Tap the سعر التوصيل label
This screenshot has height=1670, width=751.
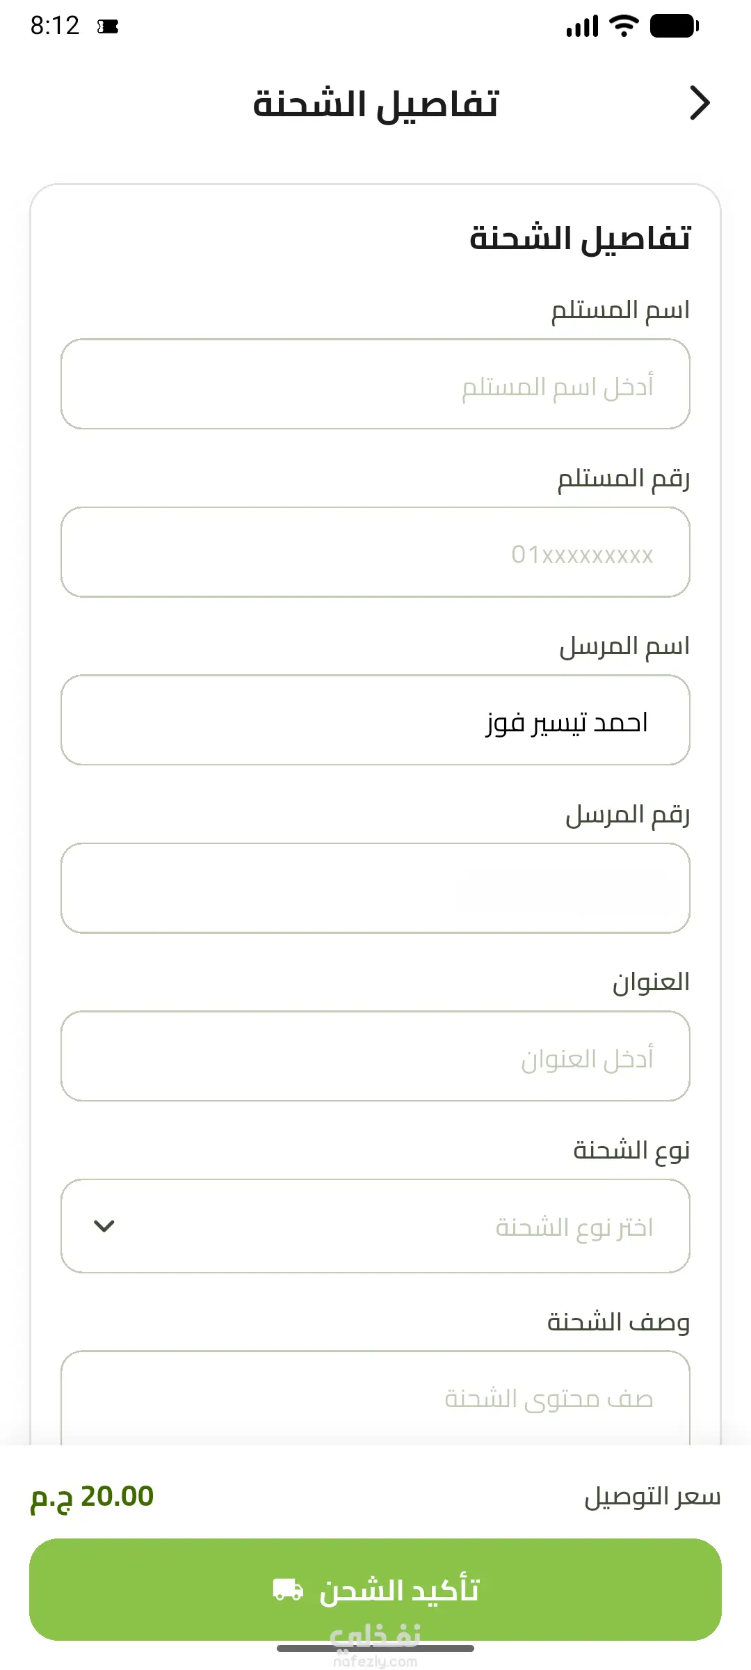click(652, 1497)
